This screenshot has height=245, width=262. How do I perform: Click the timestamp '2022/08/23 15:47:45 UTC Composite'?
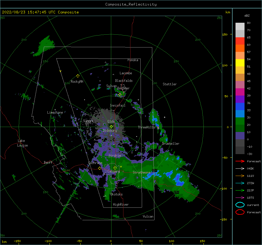point(40,12)
